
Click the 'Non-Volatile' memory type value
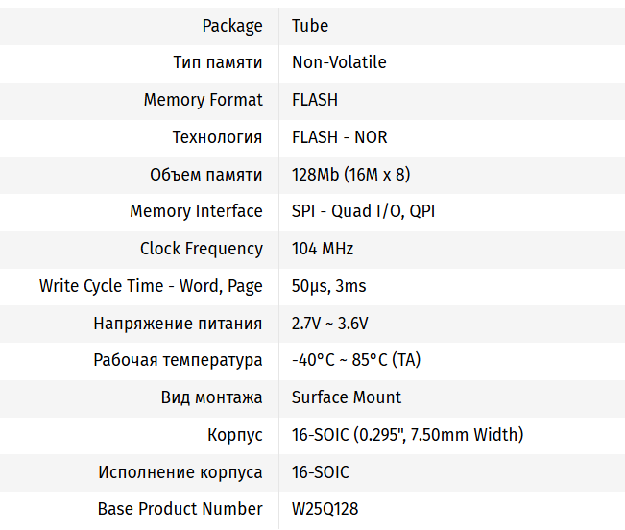tap(339, 62)
